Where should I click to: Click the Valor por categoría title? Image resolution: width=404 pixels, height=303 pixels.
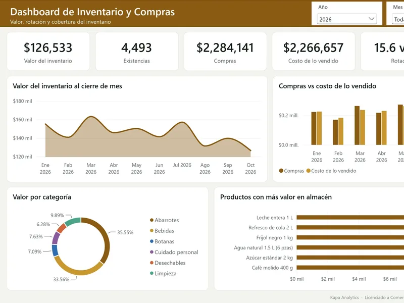42,197
